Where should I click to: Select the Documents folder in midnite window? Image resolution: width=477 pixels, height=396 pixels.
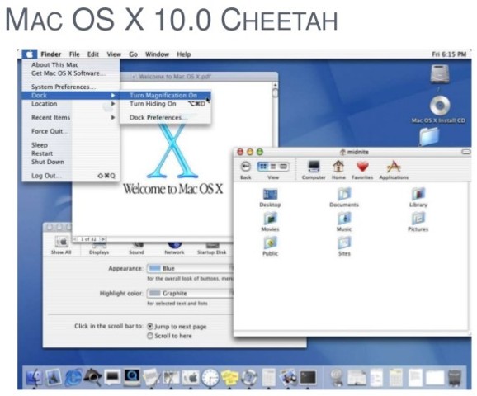[344, 198]
